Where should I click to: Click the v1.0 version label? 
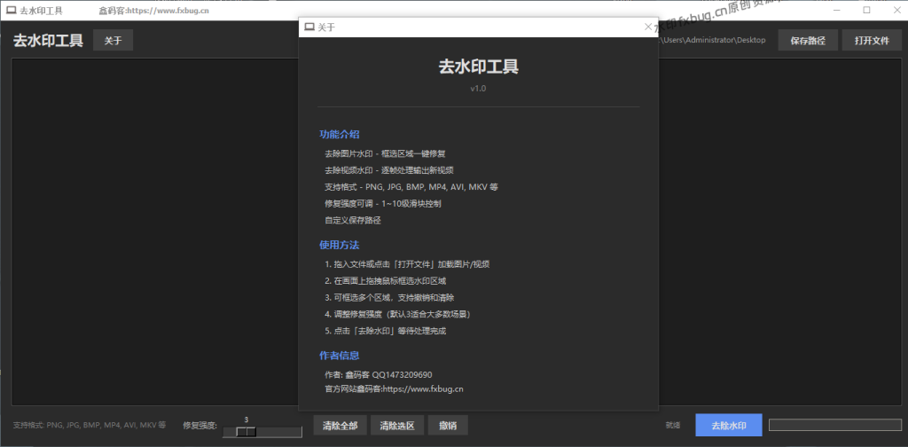pyautogui.click(x=478, y=89)
